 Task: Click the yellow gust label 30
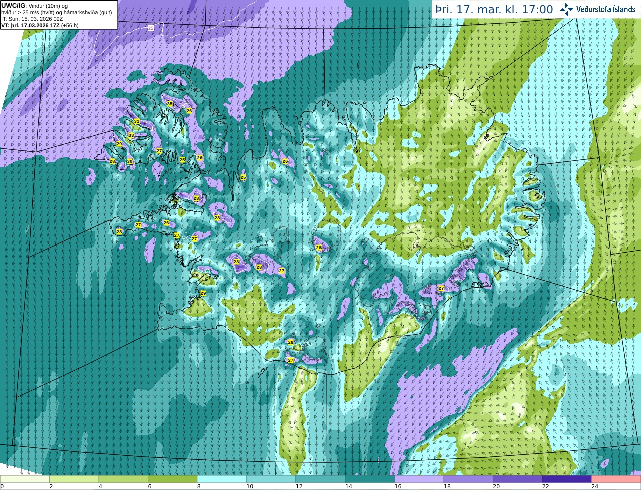(129, 161)
